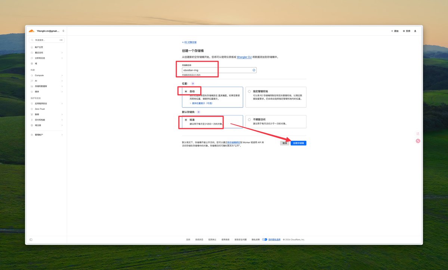This screenshot has height=270, width=448.
Task: Click the AI sparkle icon
Action: [x=32, y=81]
